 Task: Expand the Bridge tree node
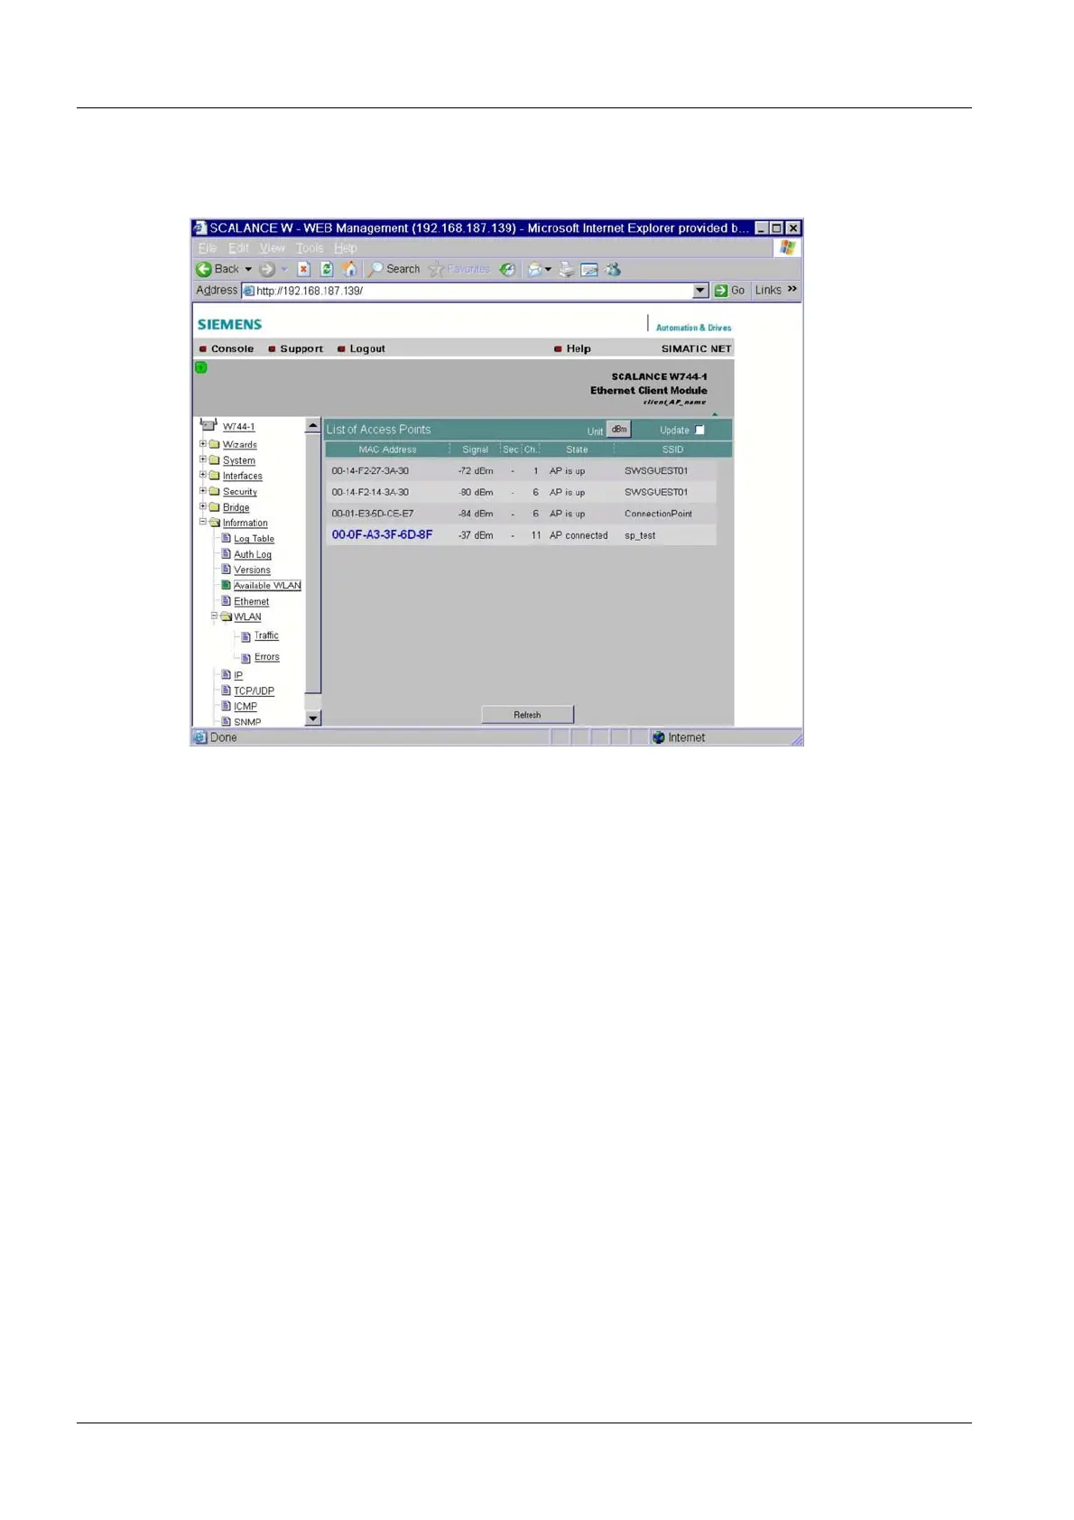203,506
